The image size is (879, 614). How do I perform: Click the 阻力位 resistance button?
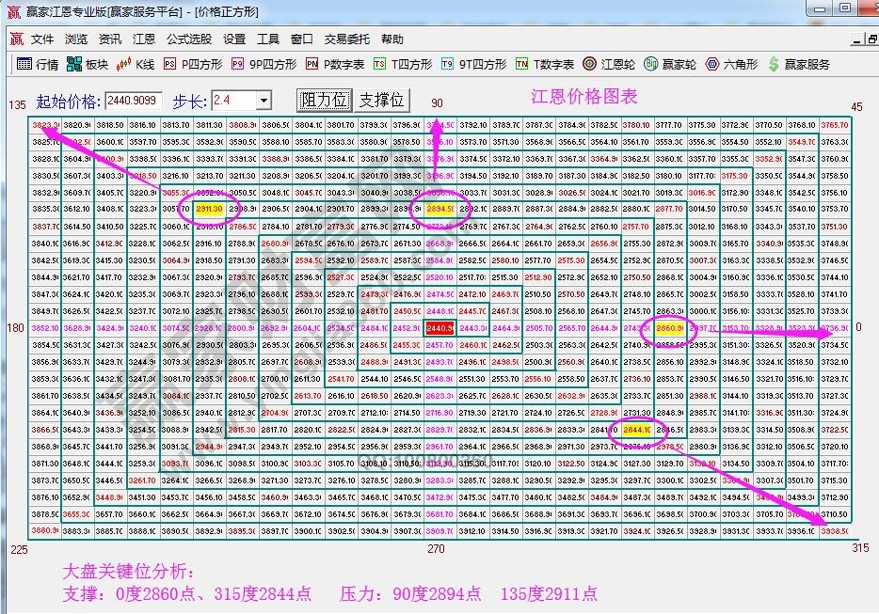point(325,99)
